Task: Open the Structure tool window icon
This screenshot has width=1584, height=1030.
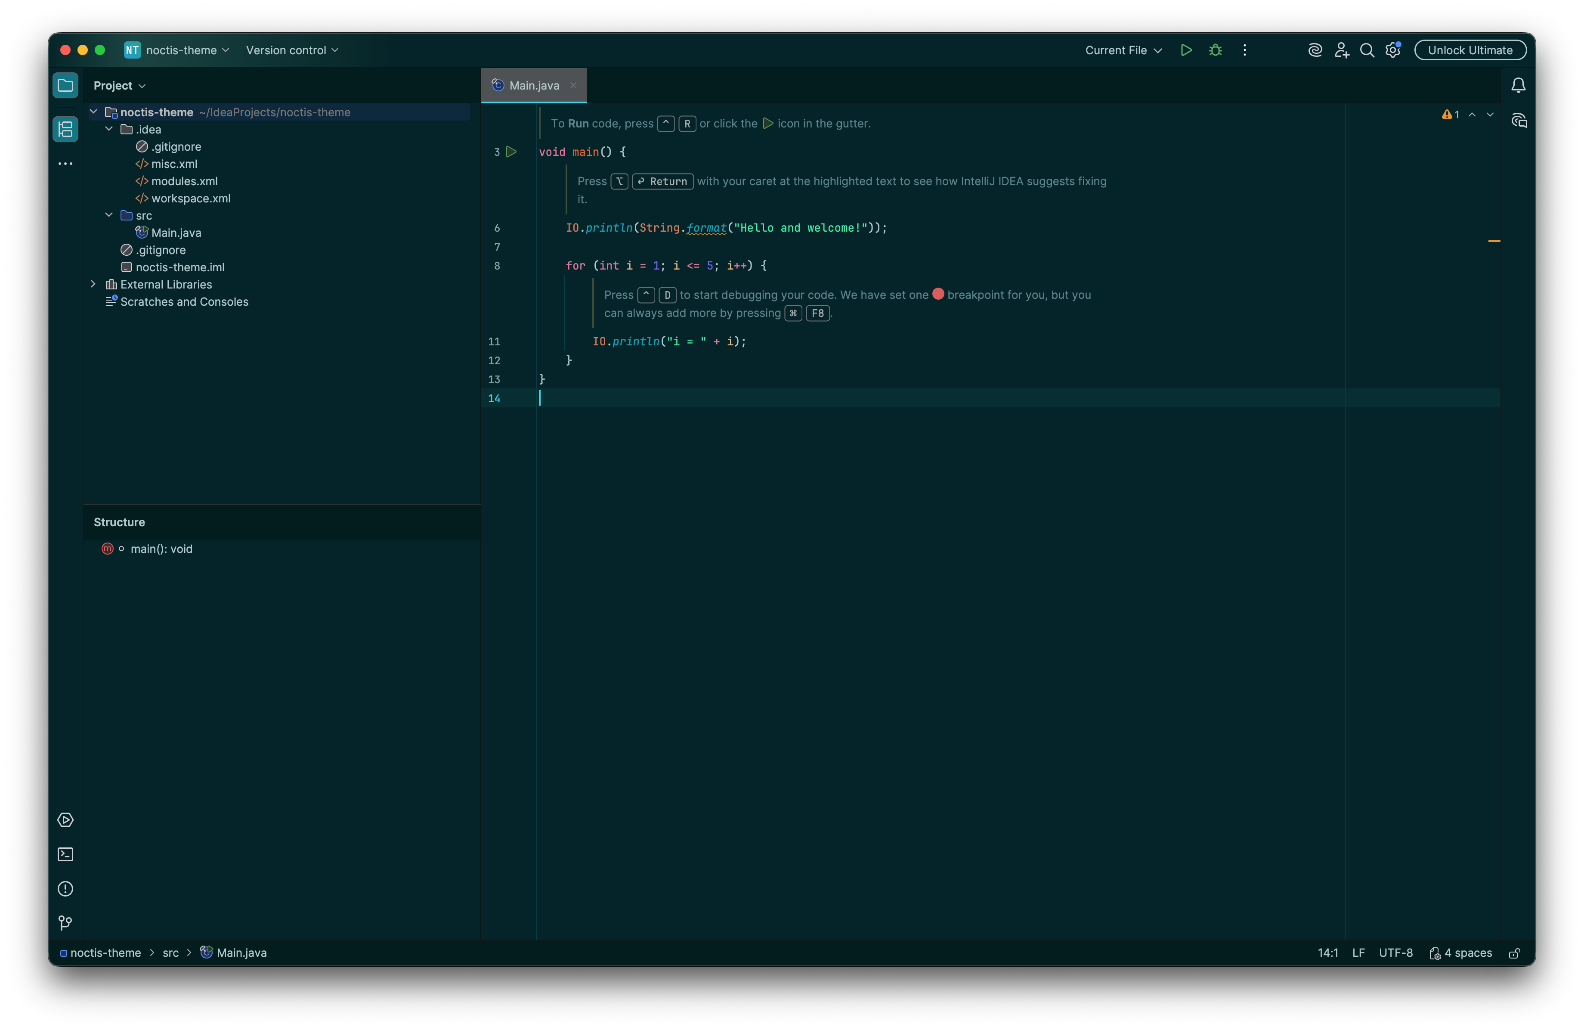Action: (x=65, y=129)
